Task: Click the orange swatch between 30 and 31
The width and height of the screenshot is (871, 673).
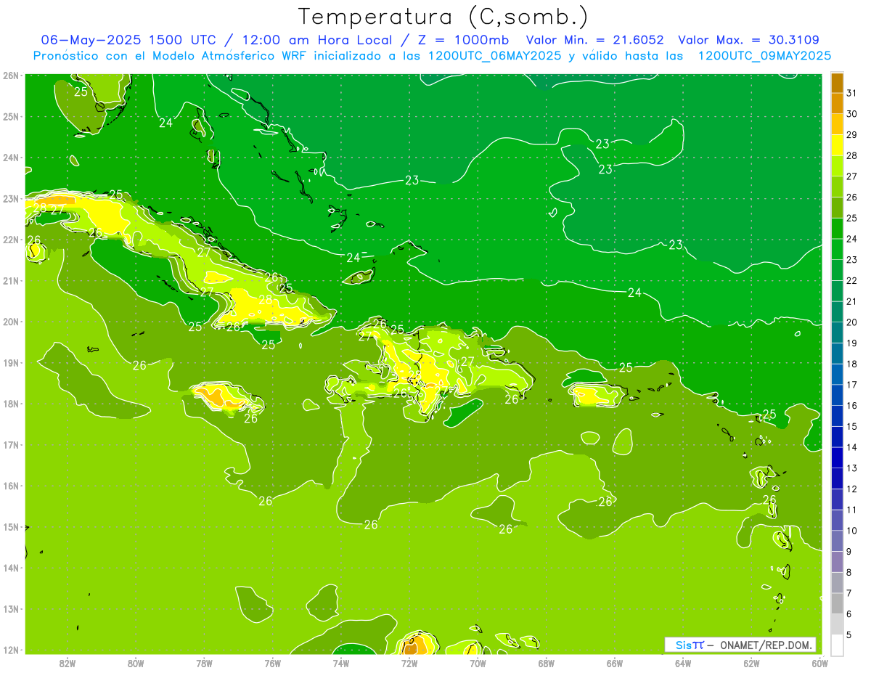Action: (x=837, y=104)
